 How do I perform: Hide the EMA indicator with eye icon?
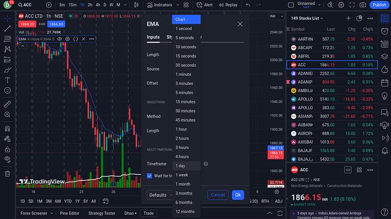[59, 39]
